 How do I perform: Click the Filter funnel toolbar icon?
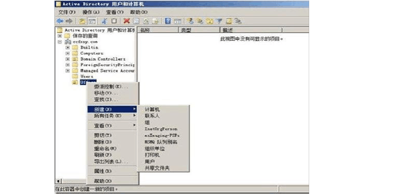(x=219, y=21)
